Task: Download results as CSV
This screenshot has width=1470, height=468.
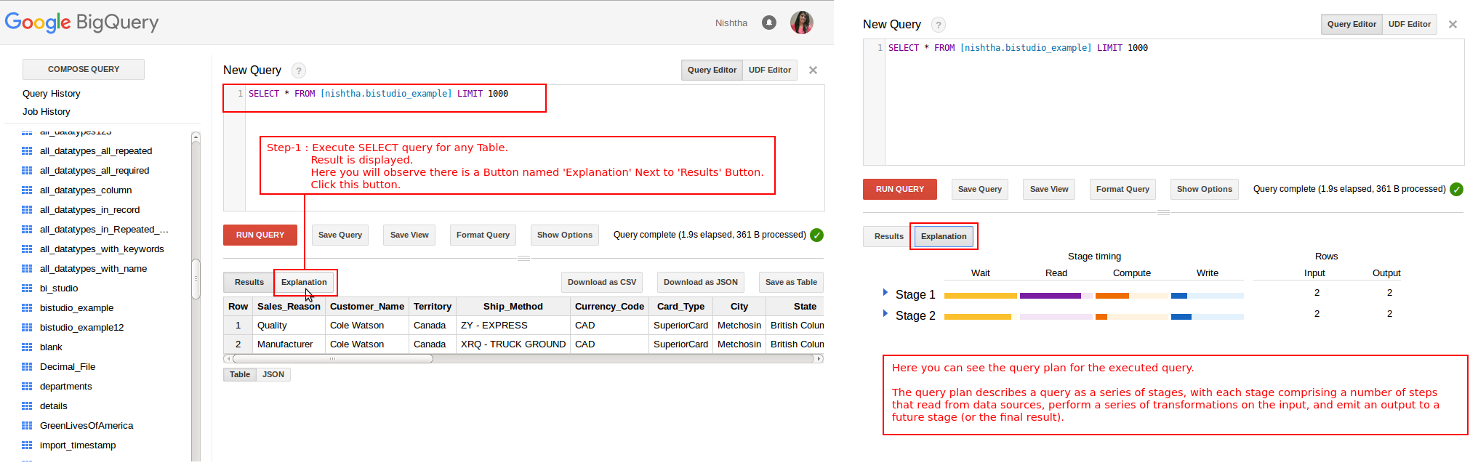Action: click(x=602, y=282)
